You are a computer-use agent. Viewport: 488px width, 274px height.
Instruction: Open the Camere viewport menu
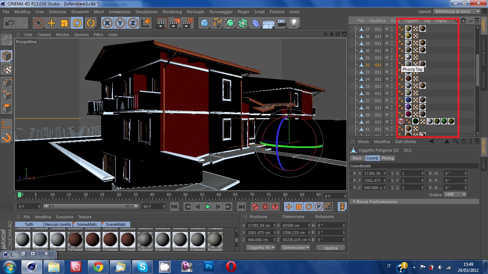(x=44, y=35)
